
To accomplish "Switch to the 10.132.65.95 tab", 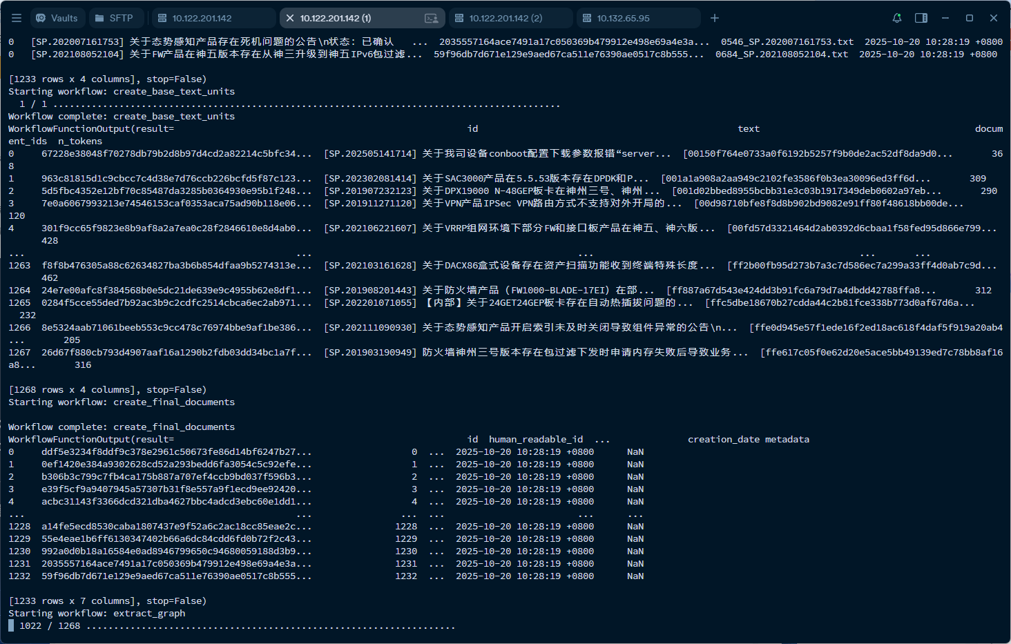I will [639, 18].
